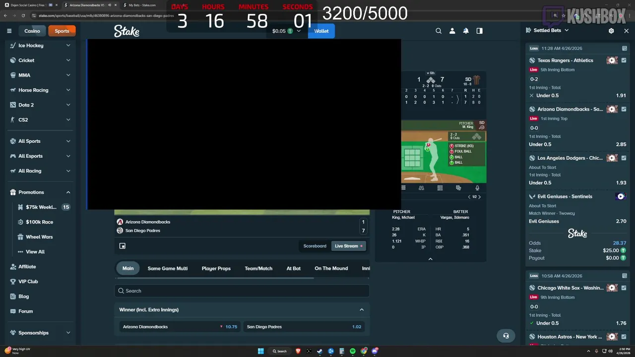Viewport: 635px width, 357px height.
Task: Switch to Player Props tab
Action: point(216,268)
